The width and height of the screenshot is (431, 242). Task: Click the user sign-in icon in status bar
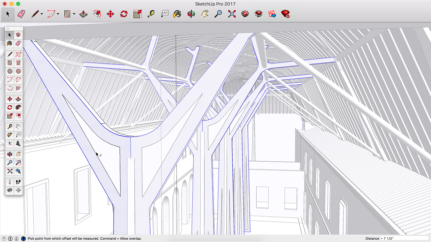(16, 239)
